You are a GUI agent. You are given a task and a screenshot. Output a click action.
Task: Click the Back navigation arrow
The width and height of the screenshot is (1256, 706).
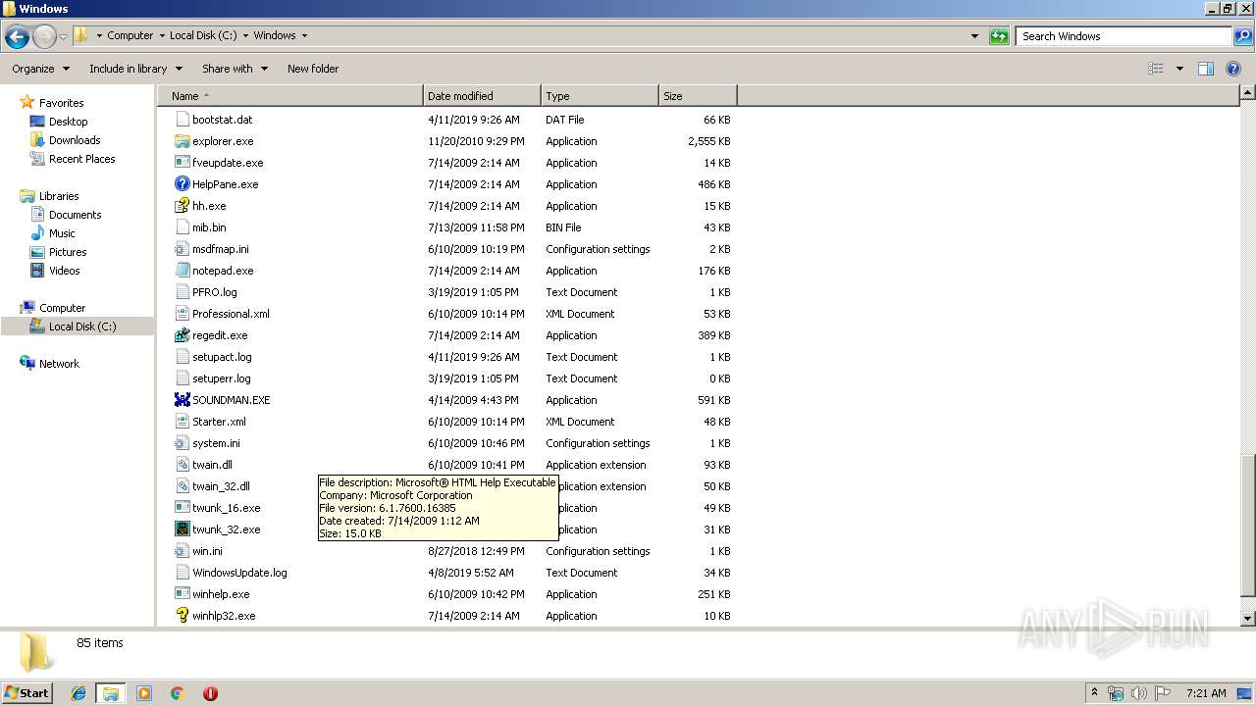(x=17, y=37)
